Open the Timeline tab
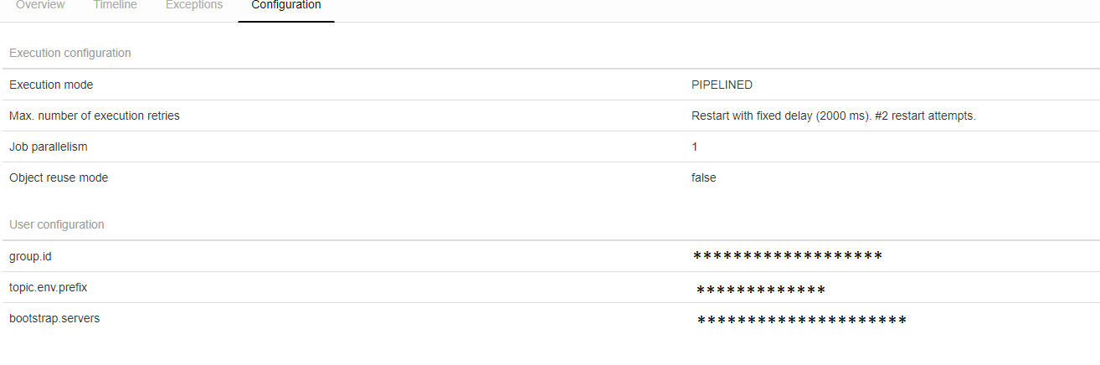Viewport: 1100px width, 365px height. click(115, 6)
